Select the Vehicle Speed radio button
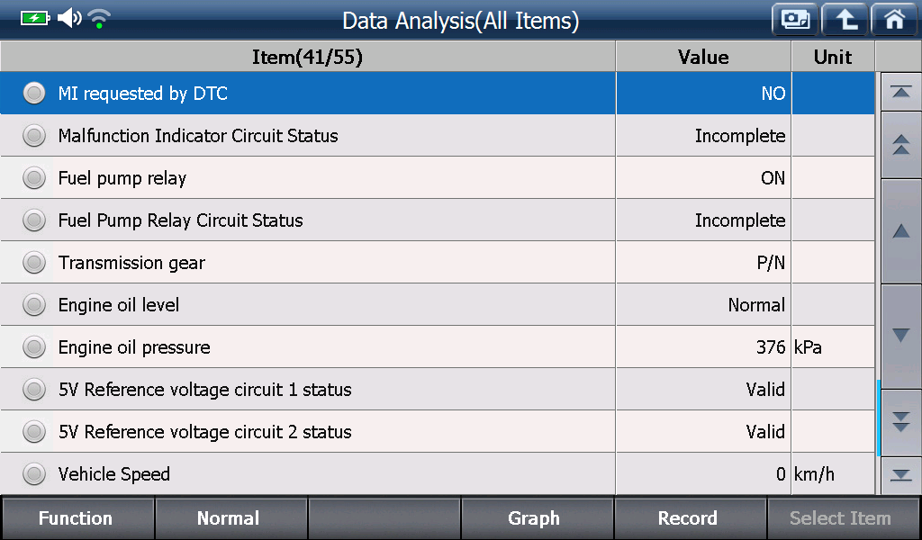This screenshot has height=540, width=922. [34, 474]
